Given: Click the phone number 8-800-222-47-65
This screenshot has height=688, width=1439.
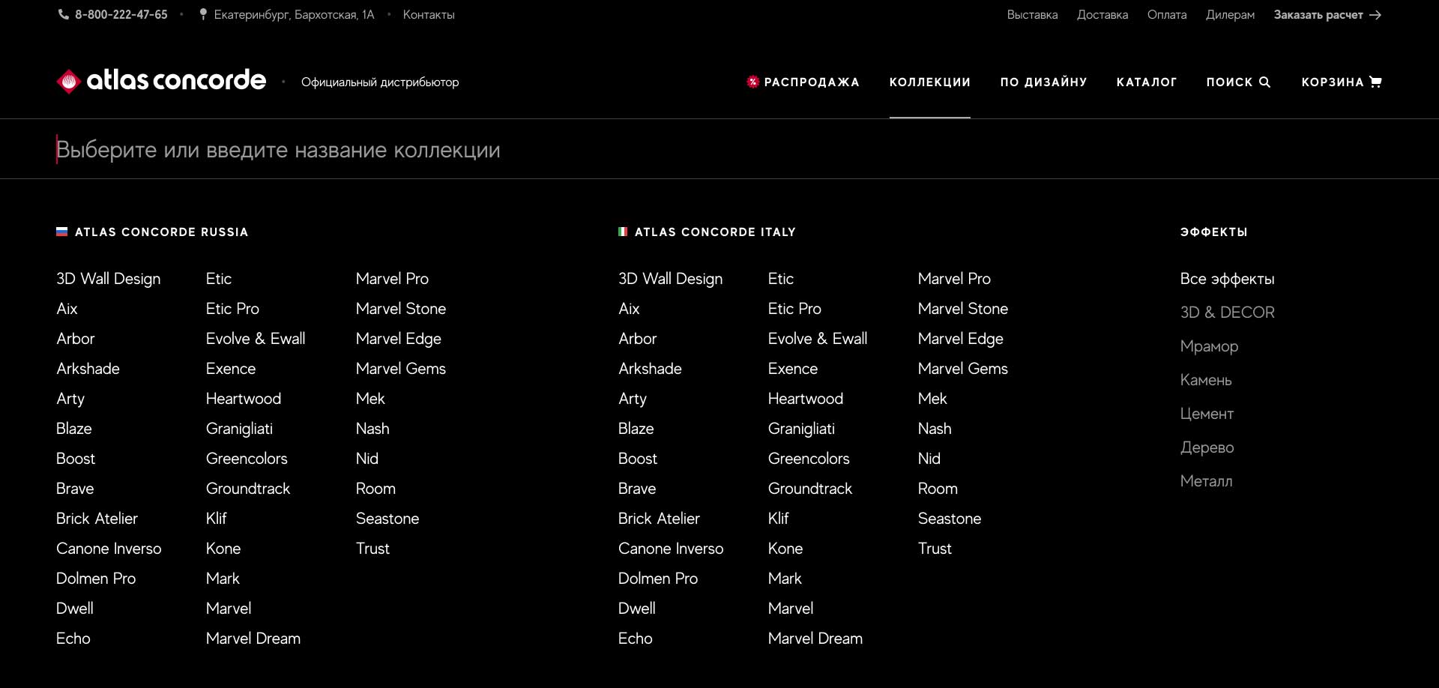Looking at the screenshot, I should pos(121,15).
